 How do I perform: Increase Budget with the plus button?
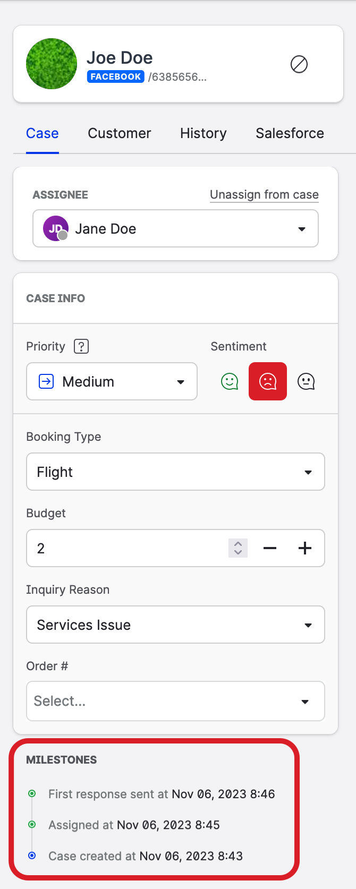point(305,548)
